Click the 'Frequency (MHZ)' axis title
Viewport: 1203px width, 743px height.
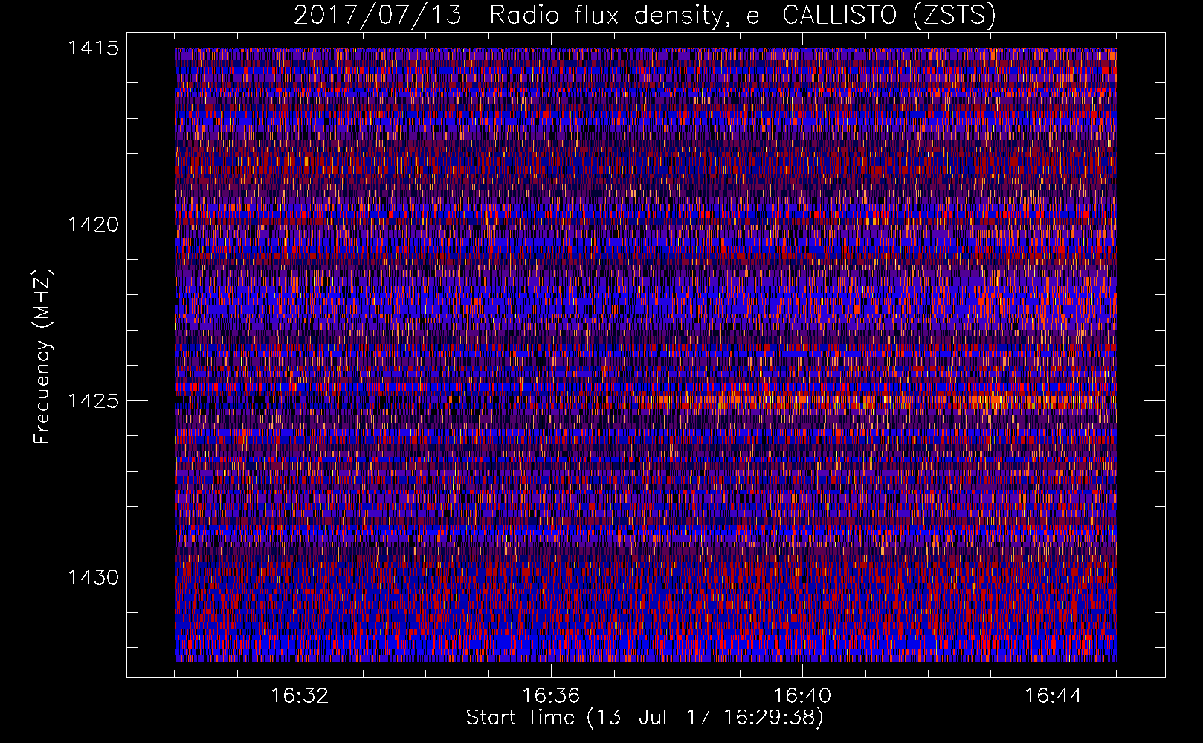(x=43, y=356)
